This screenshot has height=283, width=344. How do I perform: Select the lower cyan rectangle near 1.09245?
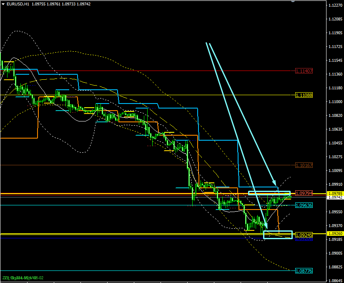[x=278, y=235]
